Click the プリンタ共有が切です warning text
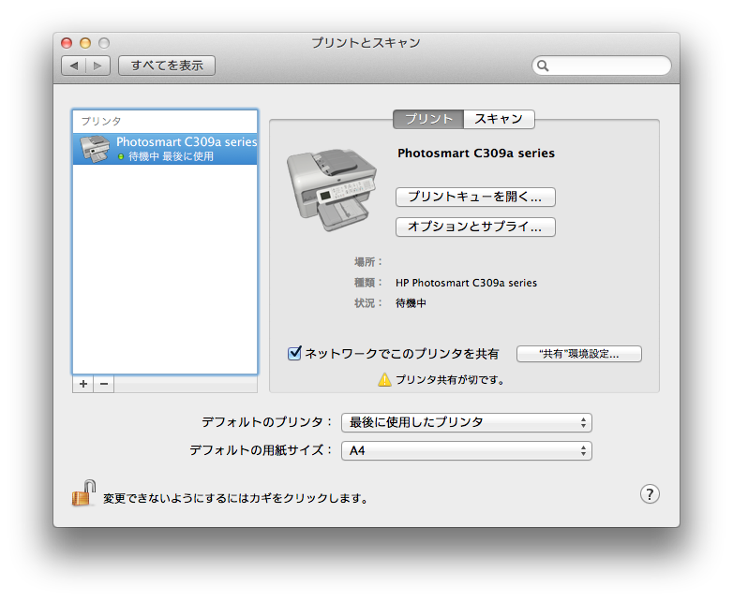 pos(450,380)
